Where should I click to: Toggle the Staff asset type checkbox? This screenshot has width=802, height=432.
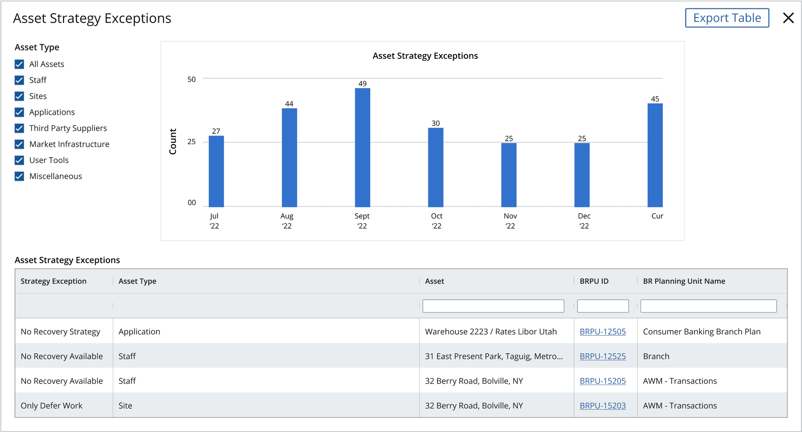19,80
